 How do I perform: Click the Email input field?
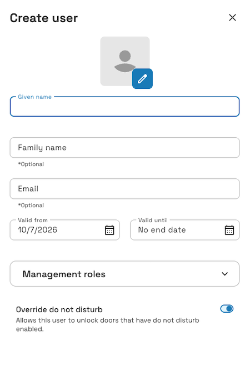[125, 189]
